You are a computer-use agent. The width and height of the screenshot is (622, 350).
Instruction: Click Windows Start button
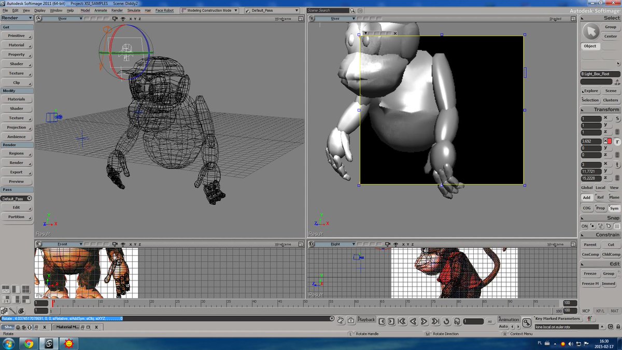tap(8, 343)
